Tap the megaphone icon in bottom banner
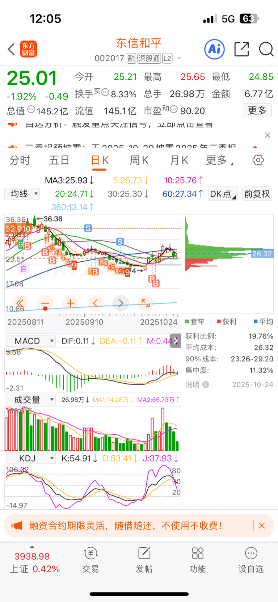This screenshot has height=602, width=278. (x=17, y=526)
